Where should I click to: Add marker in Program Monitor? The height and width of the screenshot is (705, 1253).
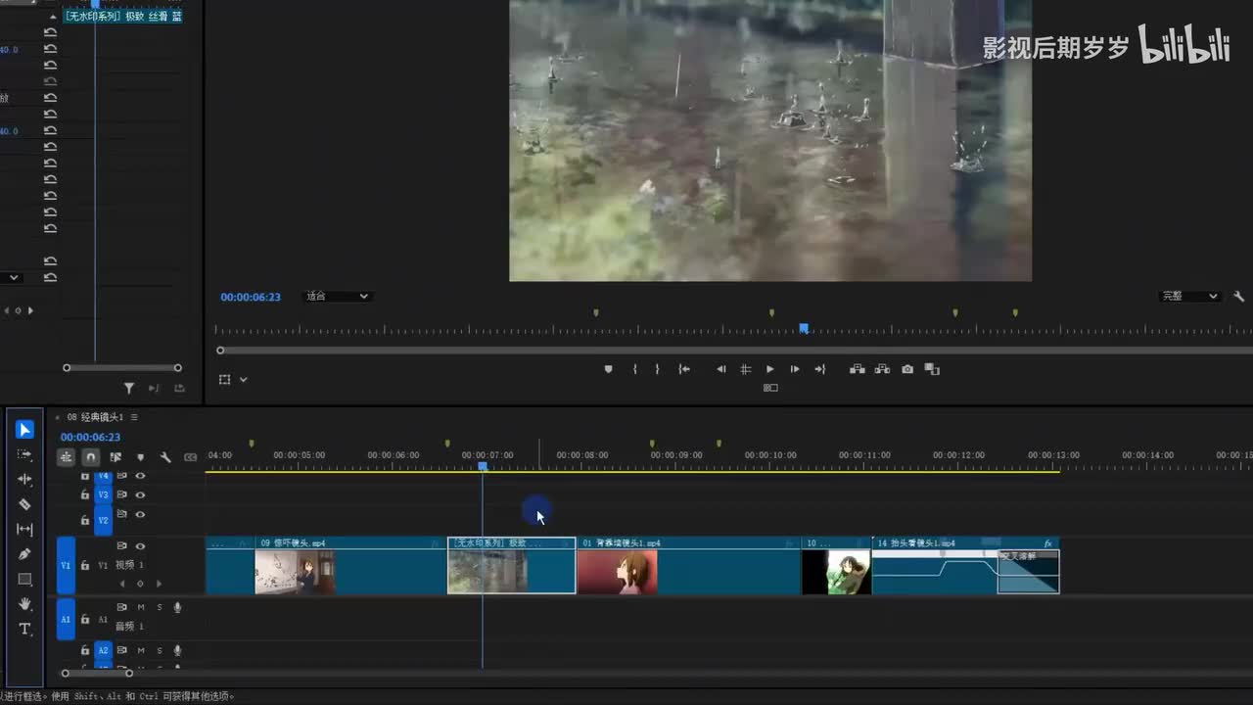tap(608, 369)
